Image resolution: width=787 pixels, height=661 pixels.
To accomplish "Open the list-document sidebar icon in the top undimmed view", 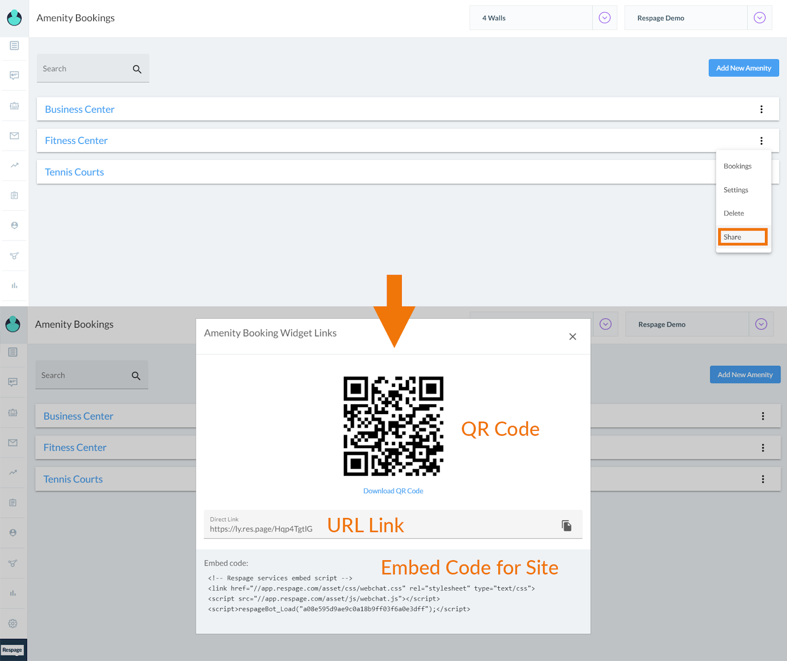I will 14,46.
